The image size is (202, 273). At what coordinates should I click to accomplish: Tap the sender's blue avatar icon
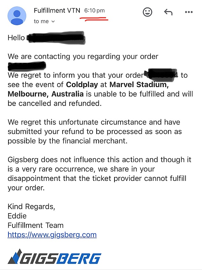pyautogui.click(x=17, y=16)
